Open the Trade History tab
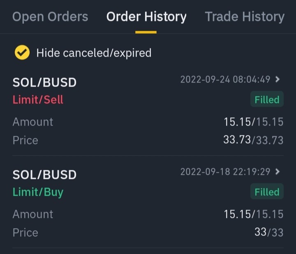This screenshot has width=296, height=254. [x=245, y=17]
